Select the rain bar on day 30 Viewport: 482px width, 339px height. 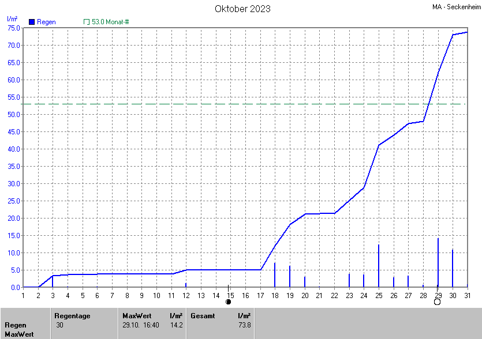click(x=453, y=268)
